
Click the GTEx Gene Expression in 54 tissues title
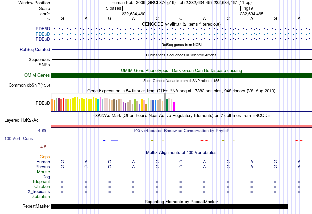[x=181, y=91]
